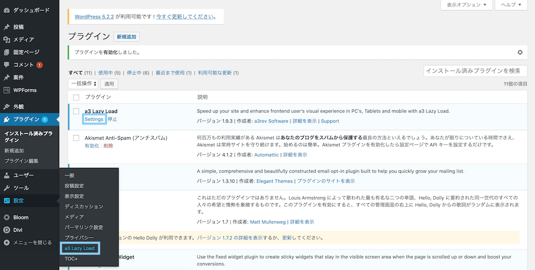Show すべて (11) plugins filter
The width and height of the screenshot is (535, 270).
[x=80, y=72]
